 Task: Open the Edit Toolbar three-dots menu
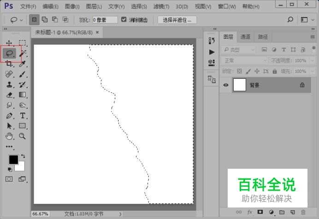point(9,147)
